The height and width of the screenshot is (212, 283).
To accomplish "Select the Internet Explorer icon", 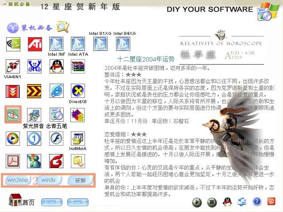I will click(x=57, y=91).
